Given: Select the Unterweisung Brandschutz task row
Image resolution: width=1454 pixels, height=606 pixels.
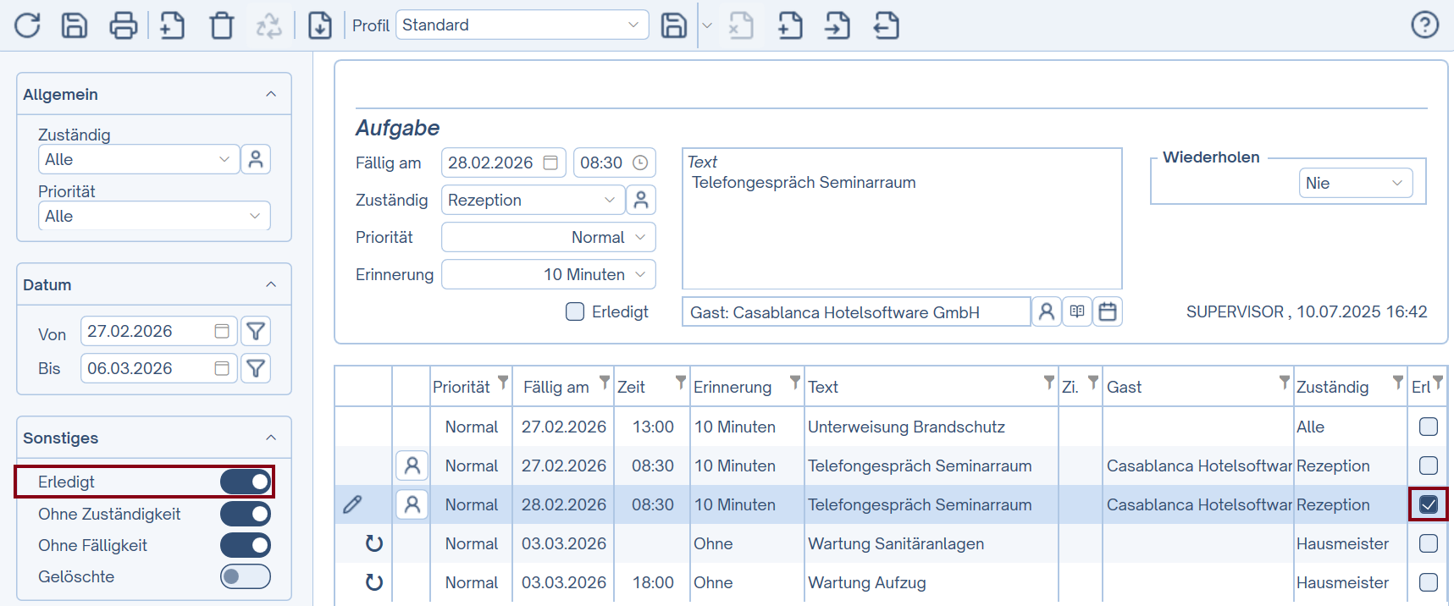Looking at the screenshot, I should (906, 427).
